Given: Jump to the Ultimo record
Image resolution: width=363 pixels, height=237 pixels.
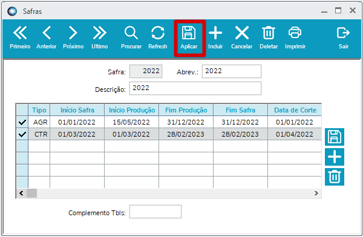Looking at the screenshot, I should [100, 37].
